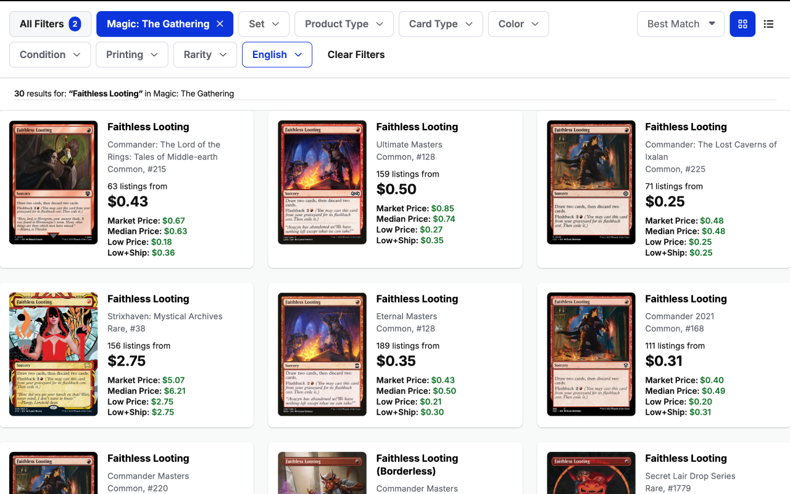Change the English language filter
This screenshot has height=494, width=790.
277,54
